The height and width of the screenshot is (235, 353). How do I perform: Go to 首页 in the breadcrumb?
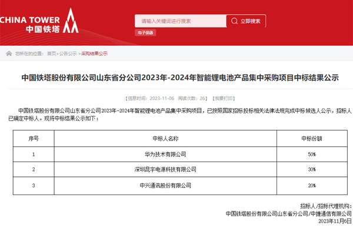pos(52,53)
